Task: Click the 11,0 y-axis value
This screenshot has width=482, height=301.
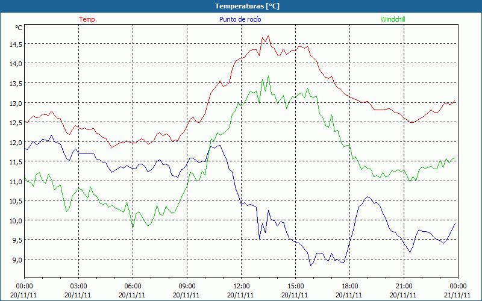Action: (x=16, y=182)
